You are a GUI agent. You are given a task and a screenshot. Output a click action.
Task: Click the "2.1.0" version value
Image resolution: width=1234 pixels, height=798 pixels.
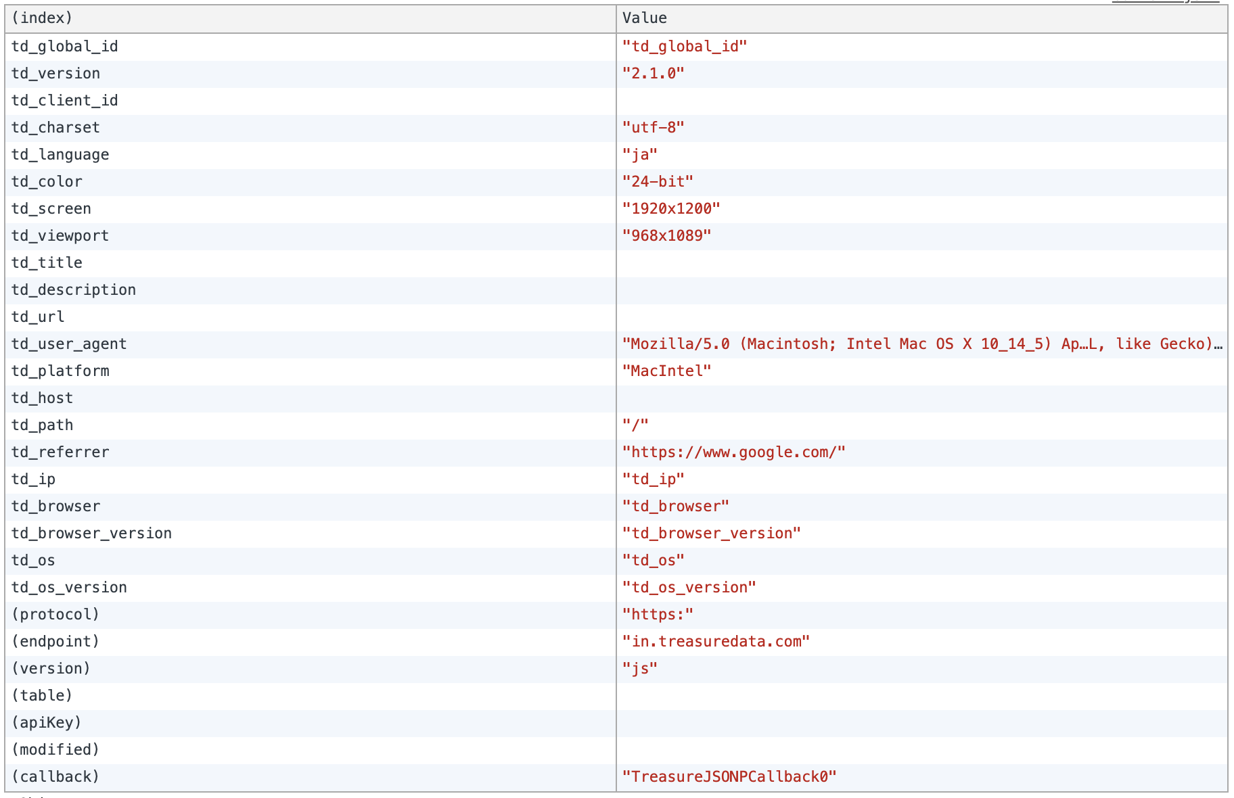pyautogui.click(x=654, y=74)
